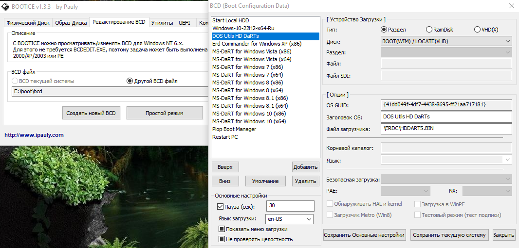Toggle the 'Пауза (сек)' checkbox
The height and width of the screenshot is (248, 519).
[x=221, y=207]
